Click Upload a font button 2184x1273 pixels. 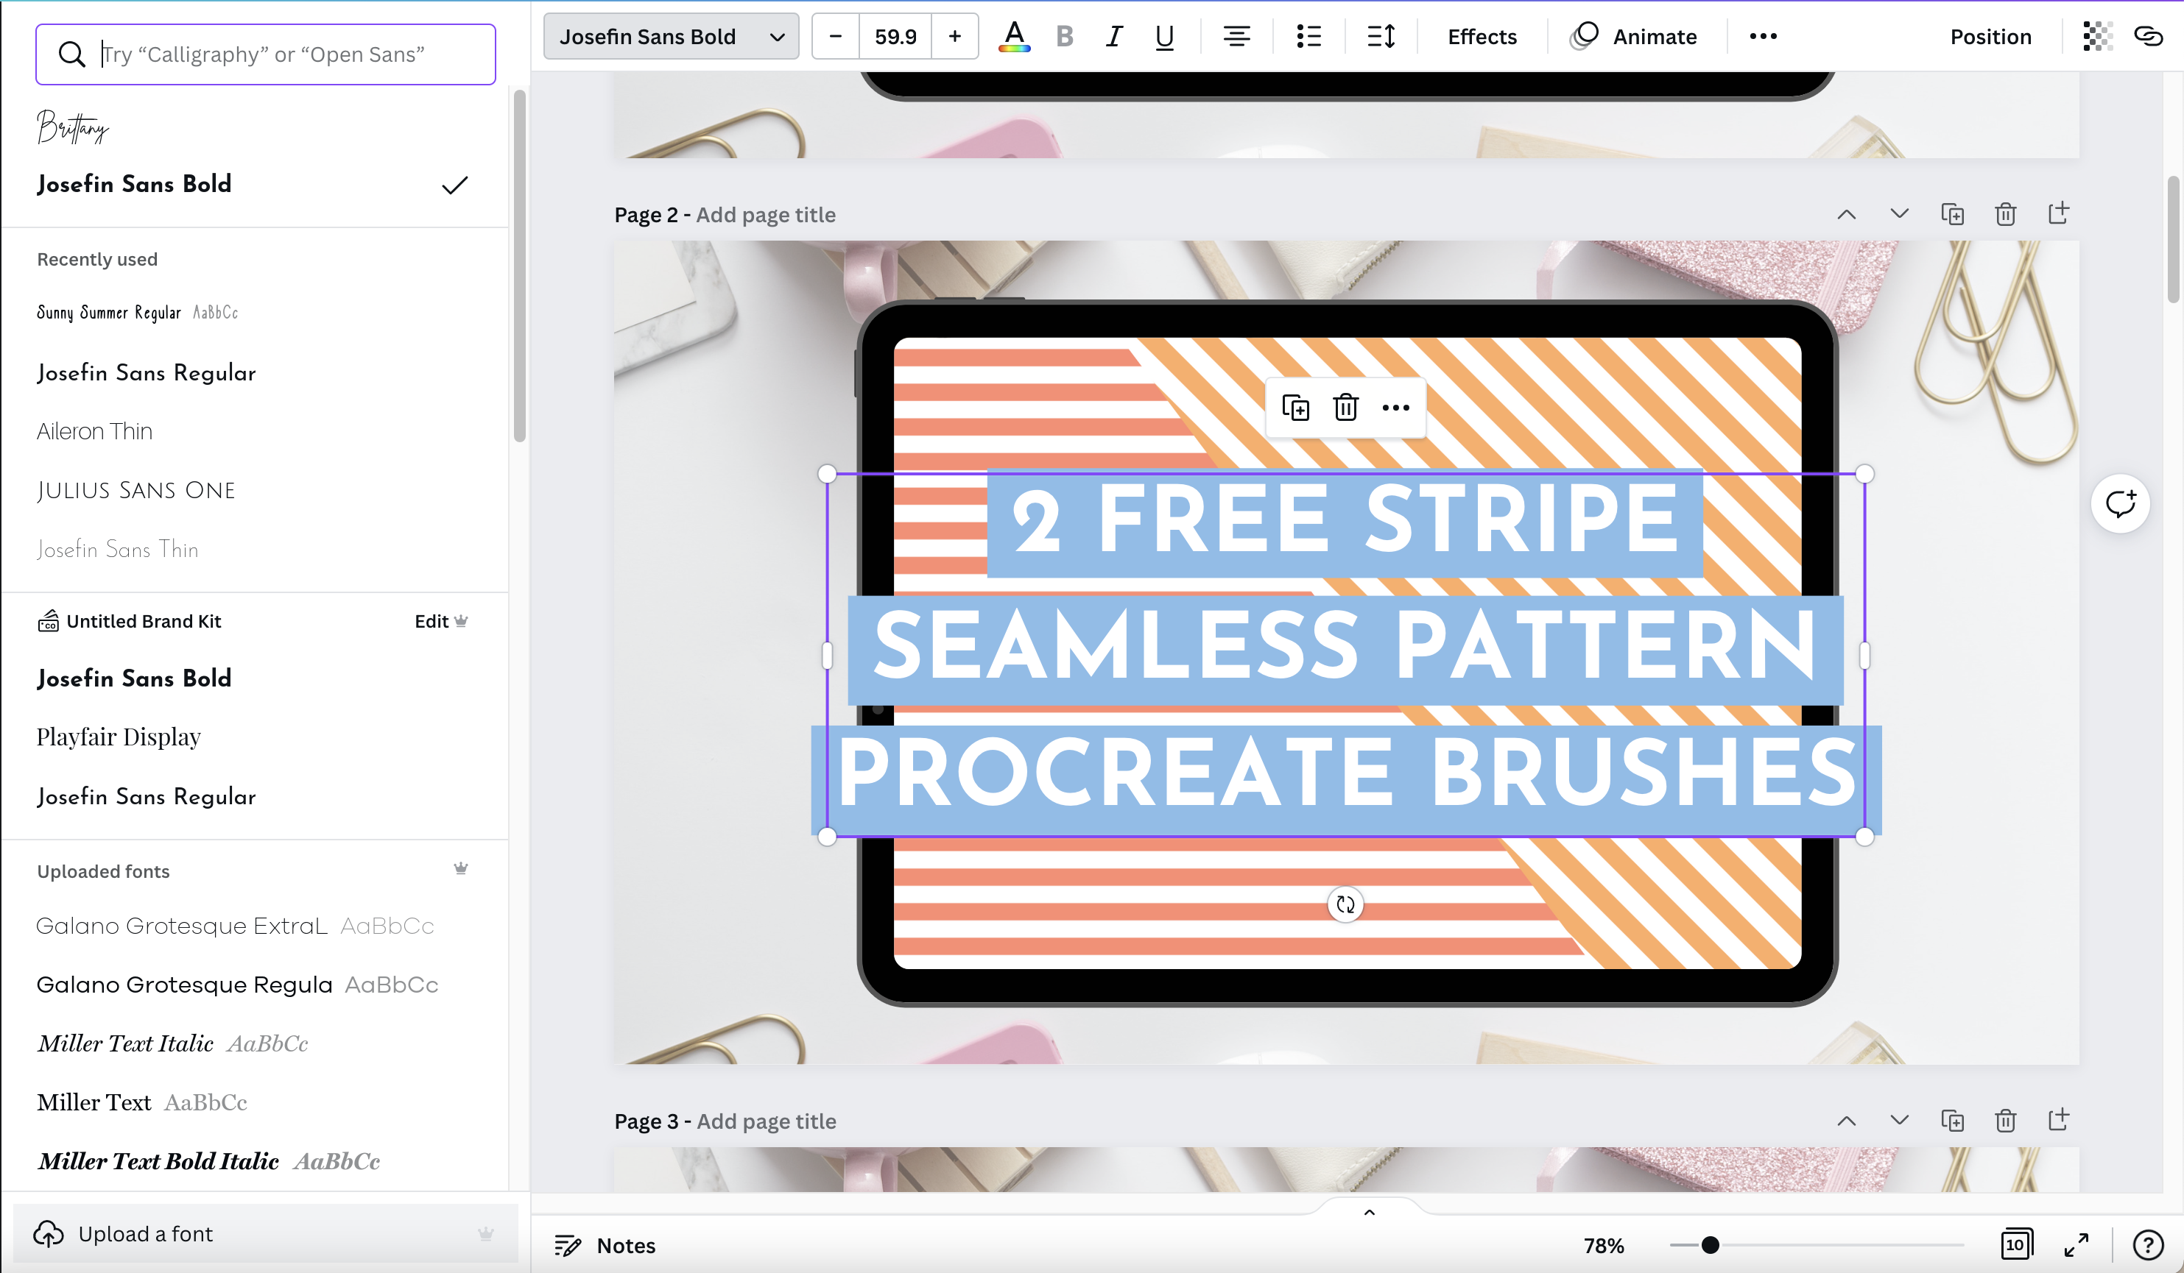click(x=264, y=1233)
